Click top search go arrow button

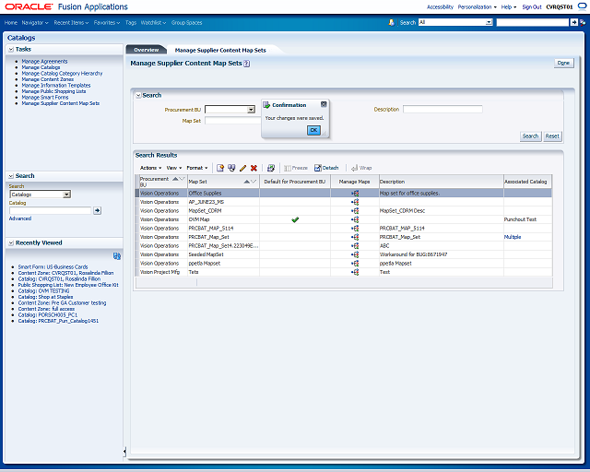573,22
